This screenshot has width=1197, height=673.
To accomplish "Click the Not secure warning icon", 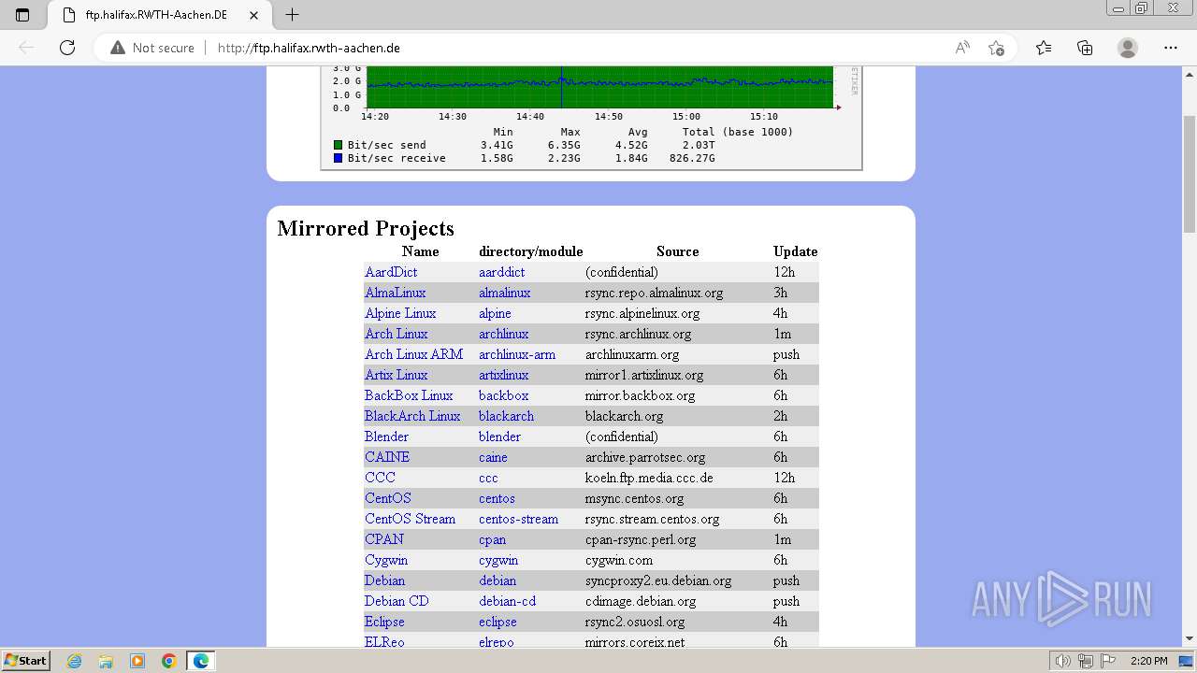I will (118, 48).
